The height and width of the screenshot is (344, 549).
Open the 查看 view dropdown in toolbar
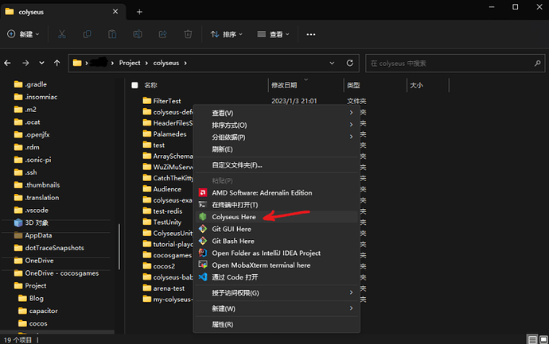click(x=273, y=34)
